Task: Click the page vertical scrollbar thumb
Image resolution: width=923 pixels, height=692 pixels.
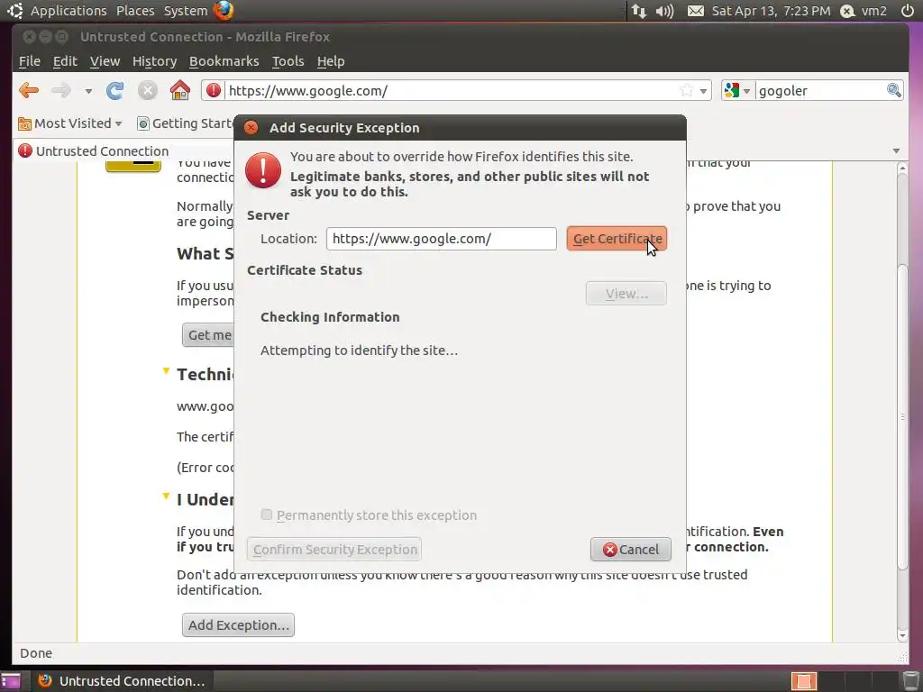Action: (x=902, y=416)
